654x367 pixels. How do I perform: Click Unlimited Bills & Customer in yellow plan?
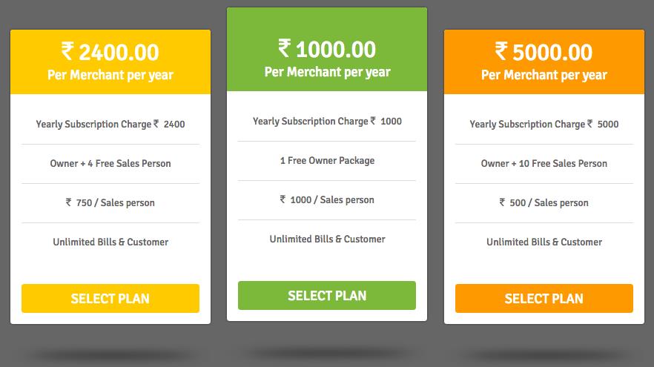[110, 242]
